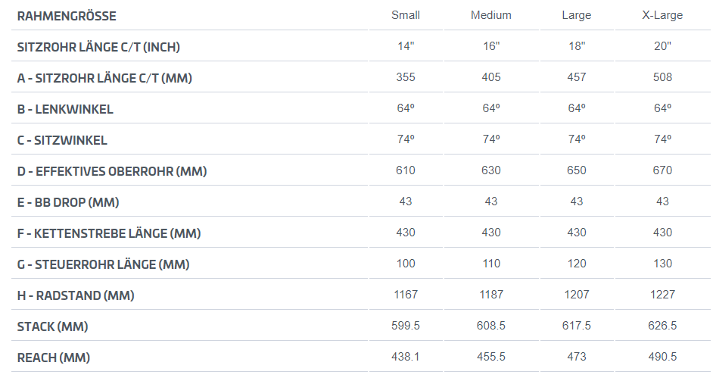This screenshot has width=713, height=381.
Task: Click the seat tube value 457
Action: click(x=577, y=77)
